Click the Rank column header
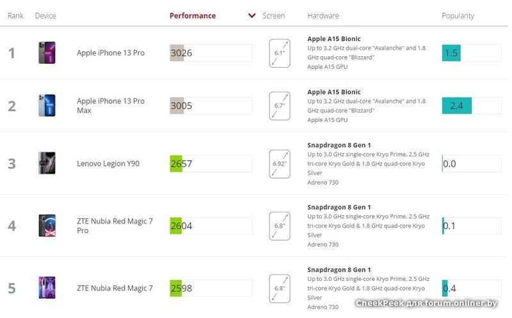This screenshot has width=512, height=318. (15, 16)
